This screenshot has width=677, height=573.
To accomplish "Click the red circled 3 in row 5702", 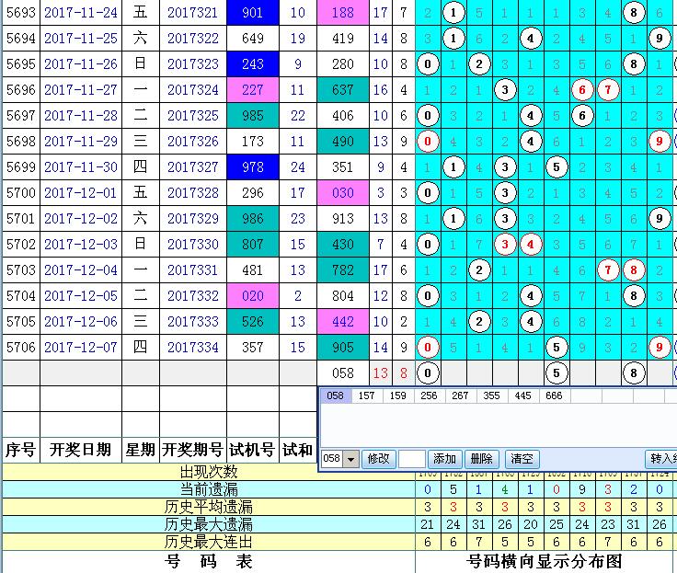I will [x=505, y=245].
